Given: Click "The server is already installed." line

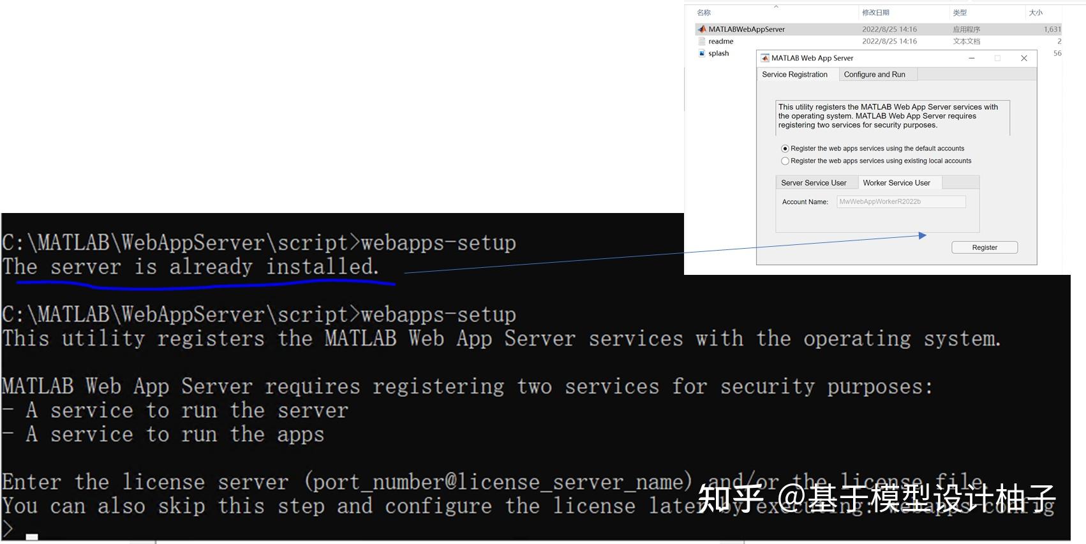Looking at the screenshot, I should (191, 267).
